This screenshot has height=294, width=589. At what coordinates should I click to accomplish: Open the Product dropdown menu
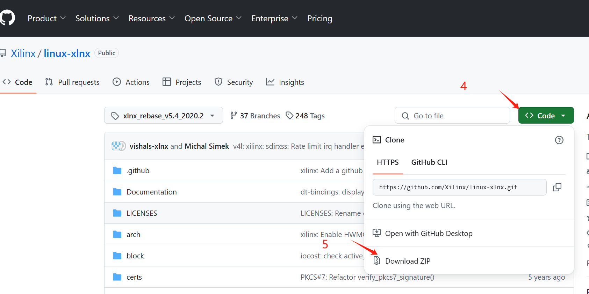click(x=46, y=19)
